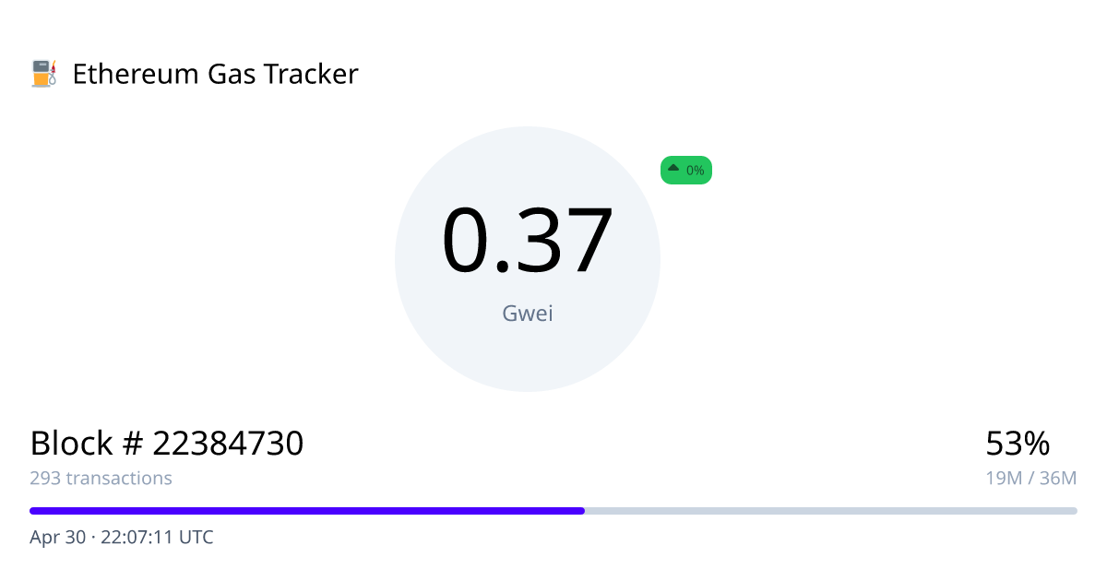
Task: Click the unfilled gray progress bar section
Action: coord(830,510)
